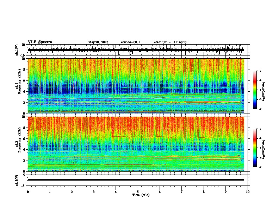This screenshot has width=279, height=215.
Task: Click ch.2 colorbar "-3" scale value
Action: 260,129
